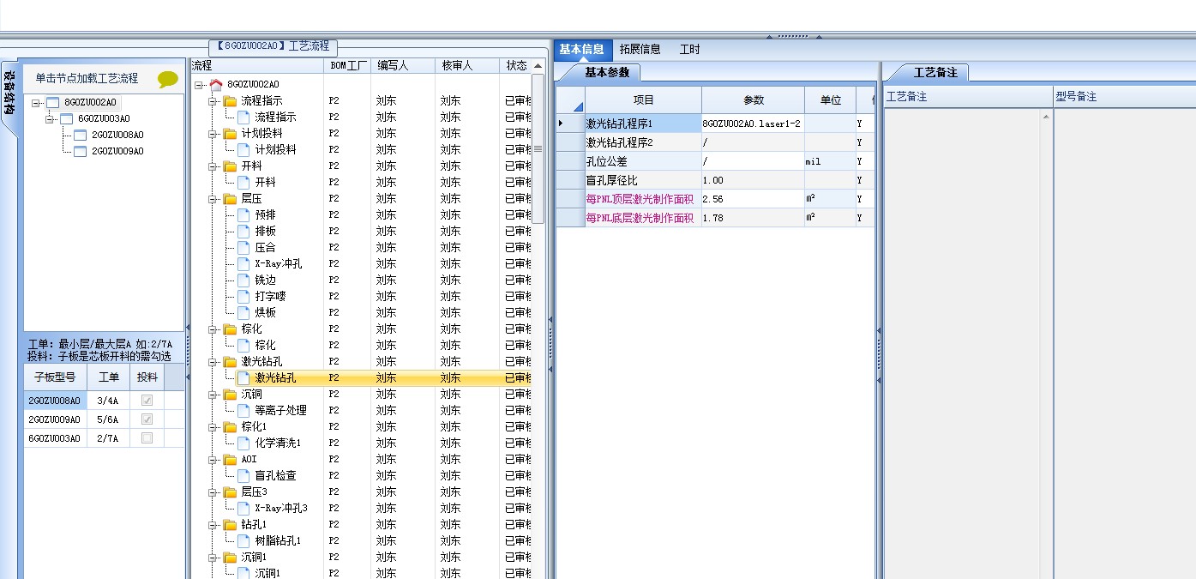Click the 8G0ZU002A0.laser1-2 parameter cell

753,124
